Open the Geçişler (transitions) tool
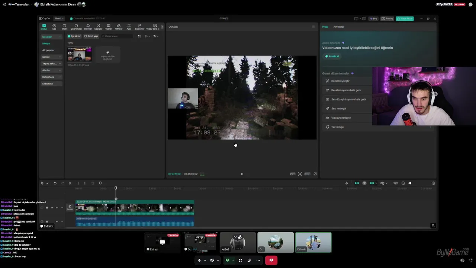The image size is (476, 268). click(98, 27)
